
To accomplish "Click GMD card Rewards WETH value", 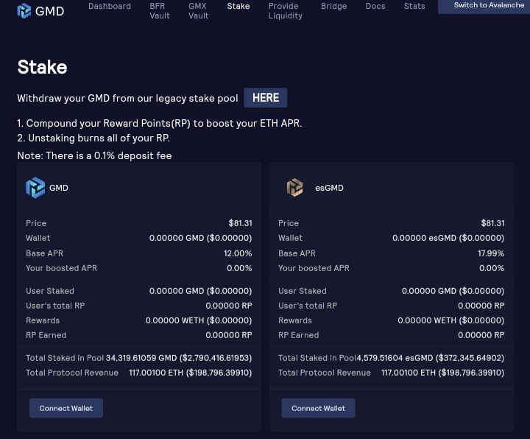I will (199, 320).
